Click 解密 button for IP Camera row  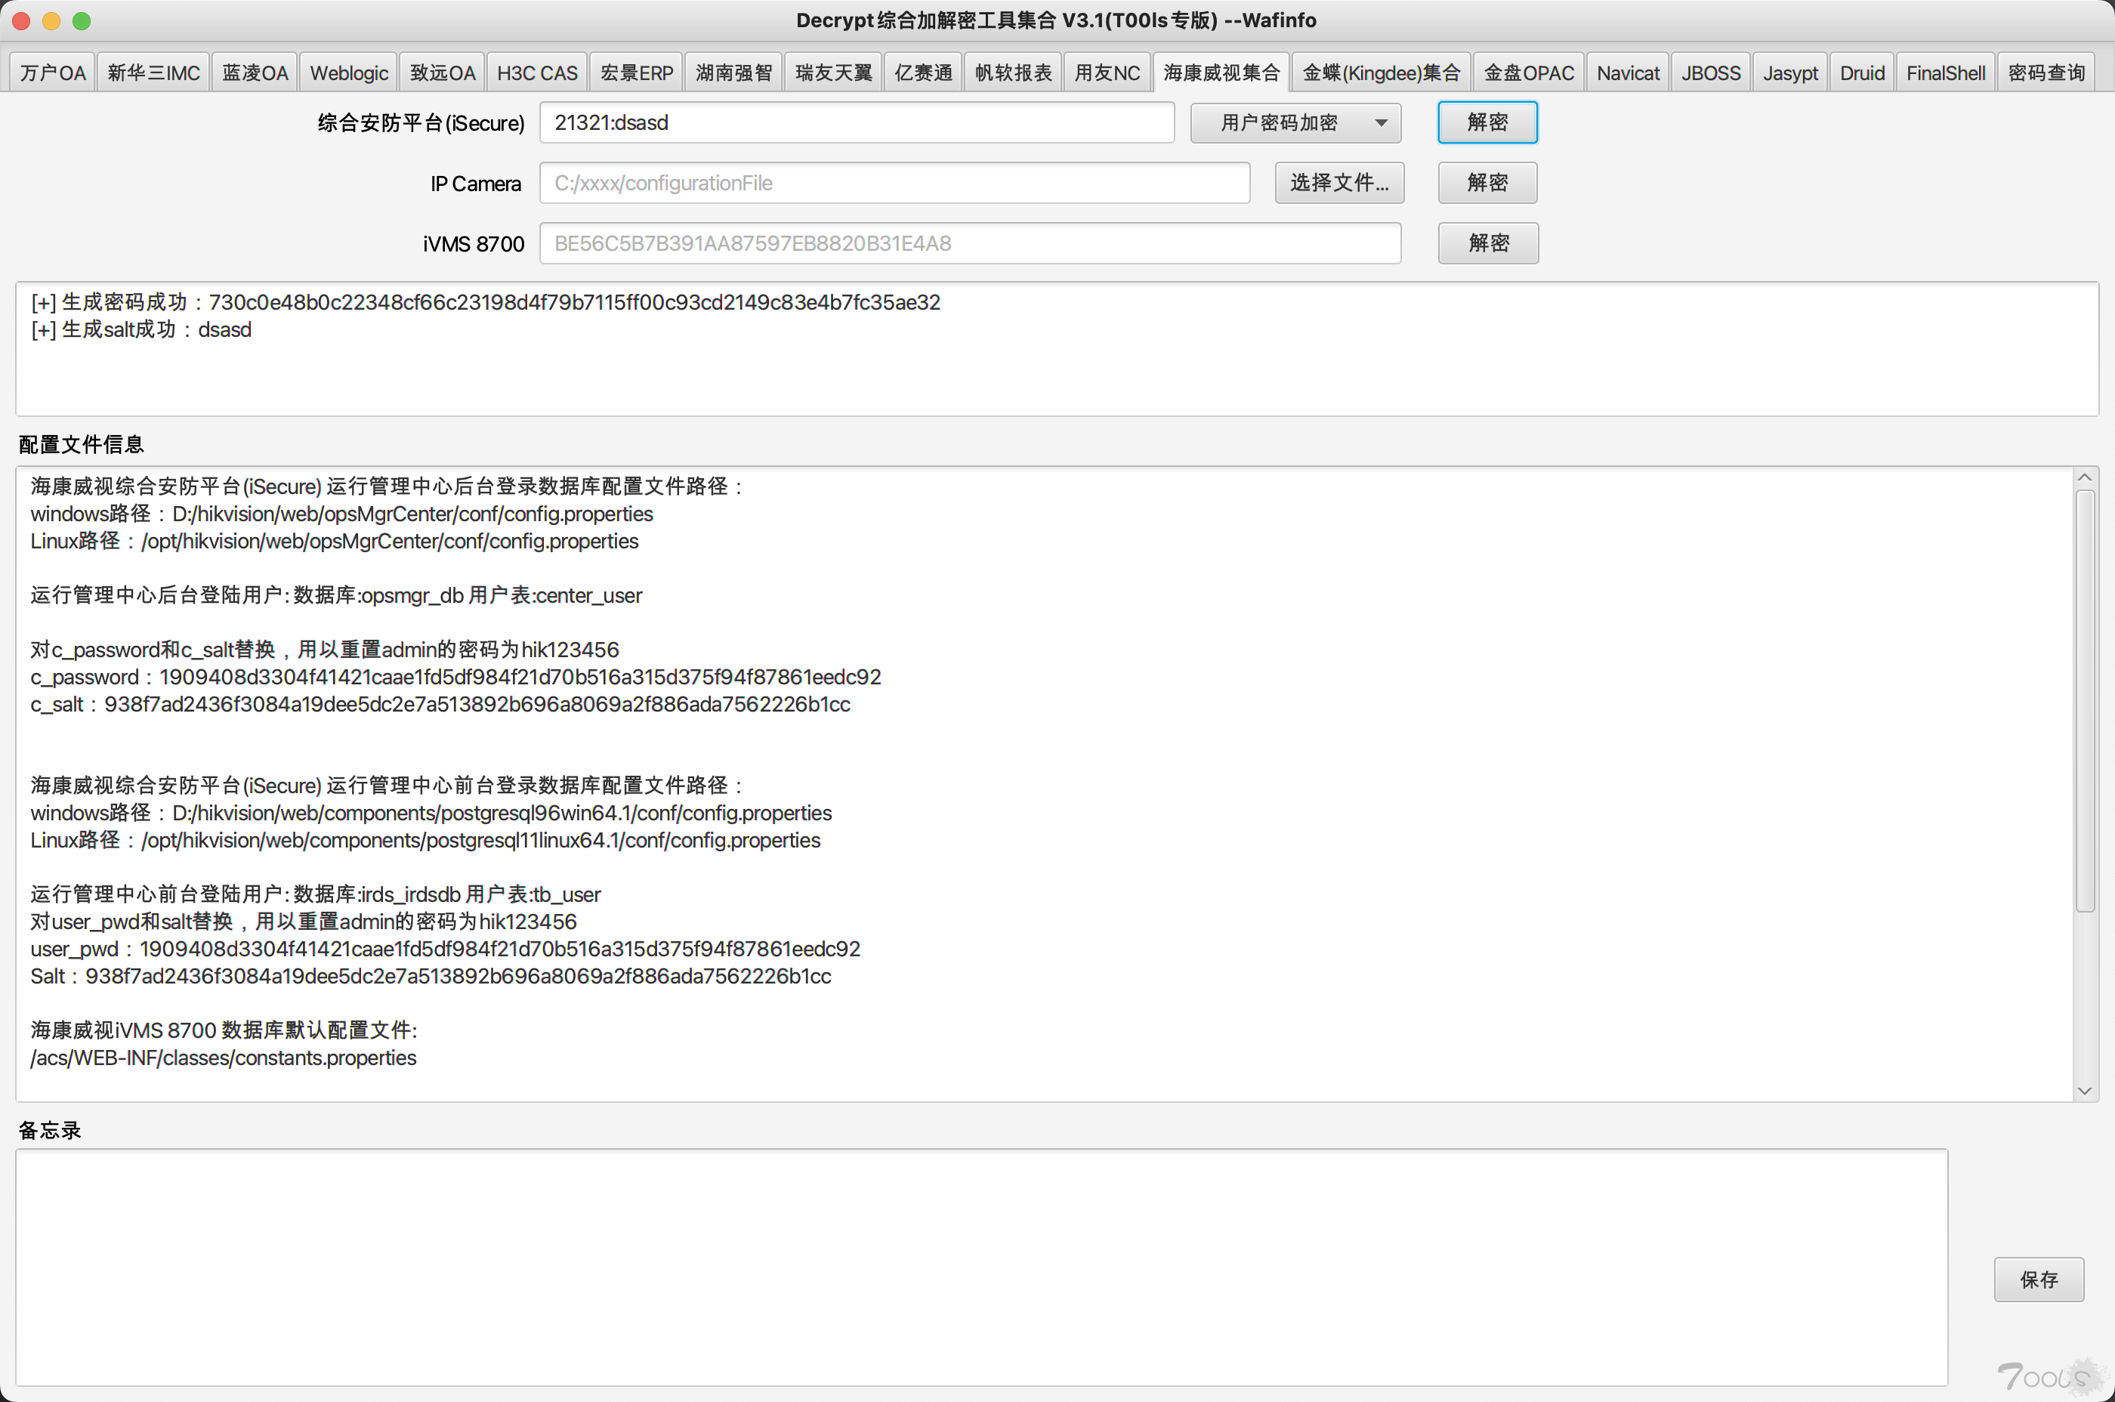[x=1487, y=184]
